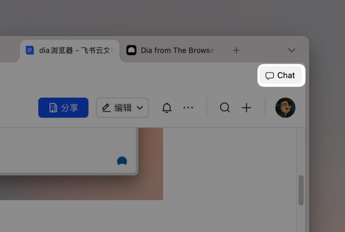Open the Chat button
Screen dimensions: 345x232
tap(281, 75)
